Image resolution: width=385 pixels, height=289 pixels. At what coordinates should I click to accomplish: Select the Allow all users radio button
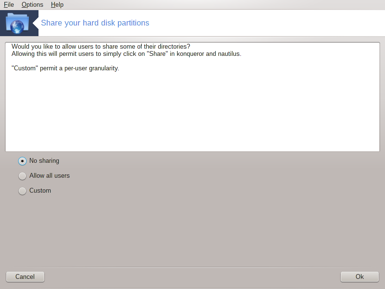pyautogui.click(x=22, y=176)
